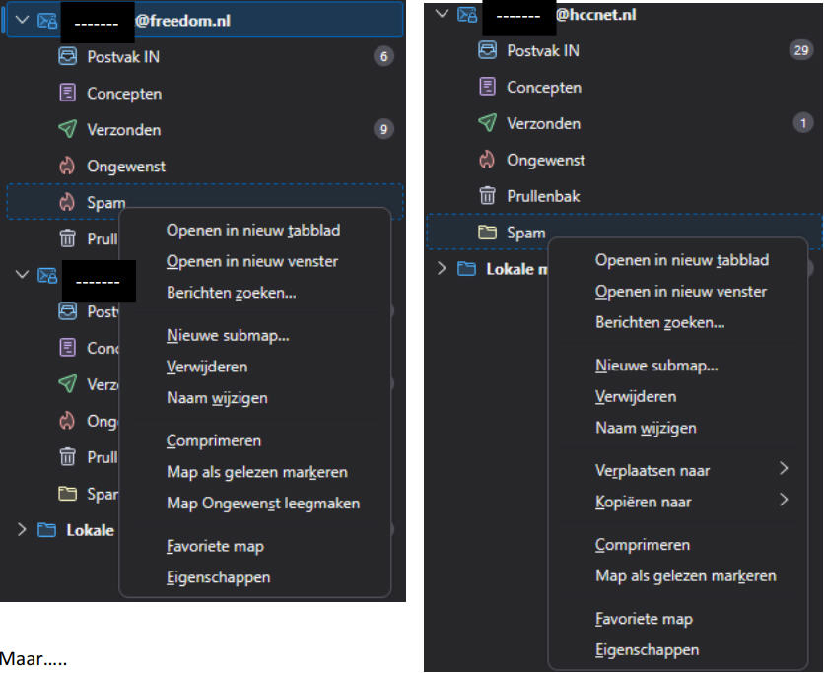This screenshot has height=673, width=824.
Task: Collapse the hccnet.nl account tree
Action: coord(441,14)
